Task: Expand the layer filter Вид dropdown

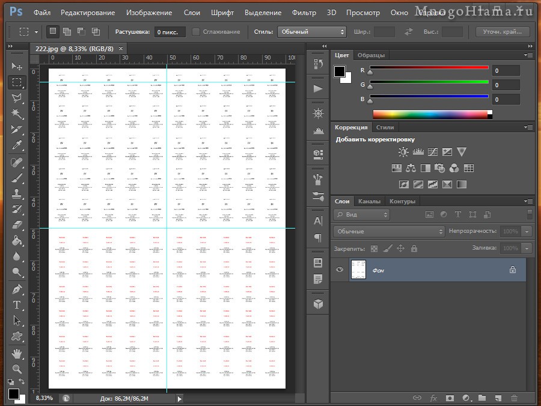Action: 362,214
